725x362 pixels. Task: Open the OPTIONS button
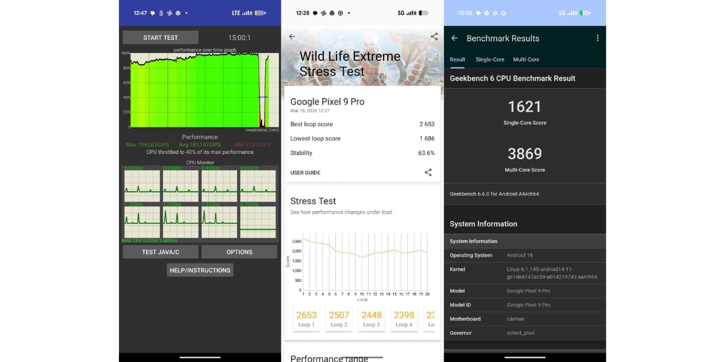pos(239,252)
